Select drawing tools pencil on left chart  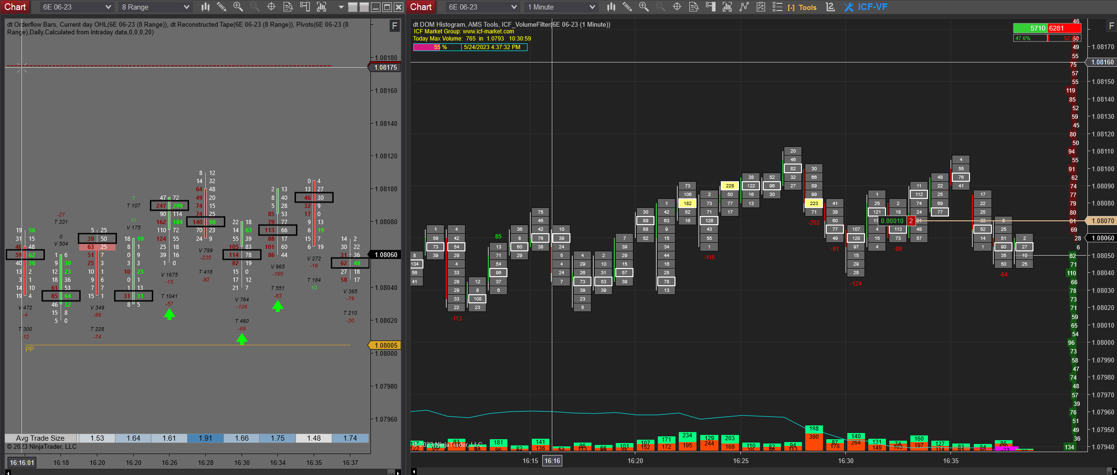(221, 7)
